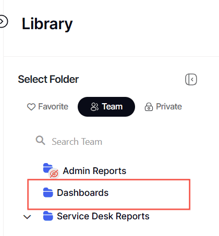This screenshot has height=236, width=219.
Task: Click the heart icon beside Favorite
Action: pyautogui.click(x=31, y=107)
